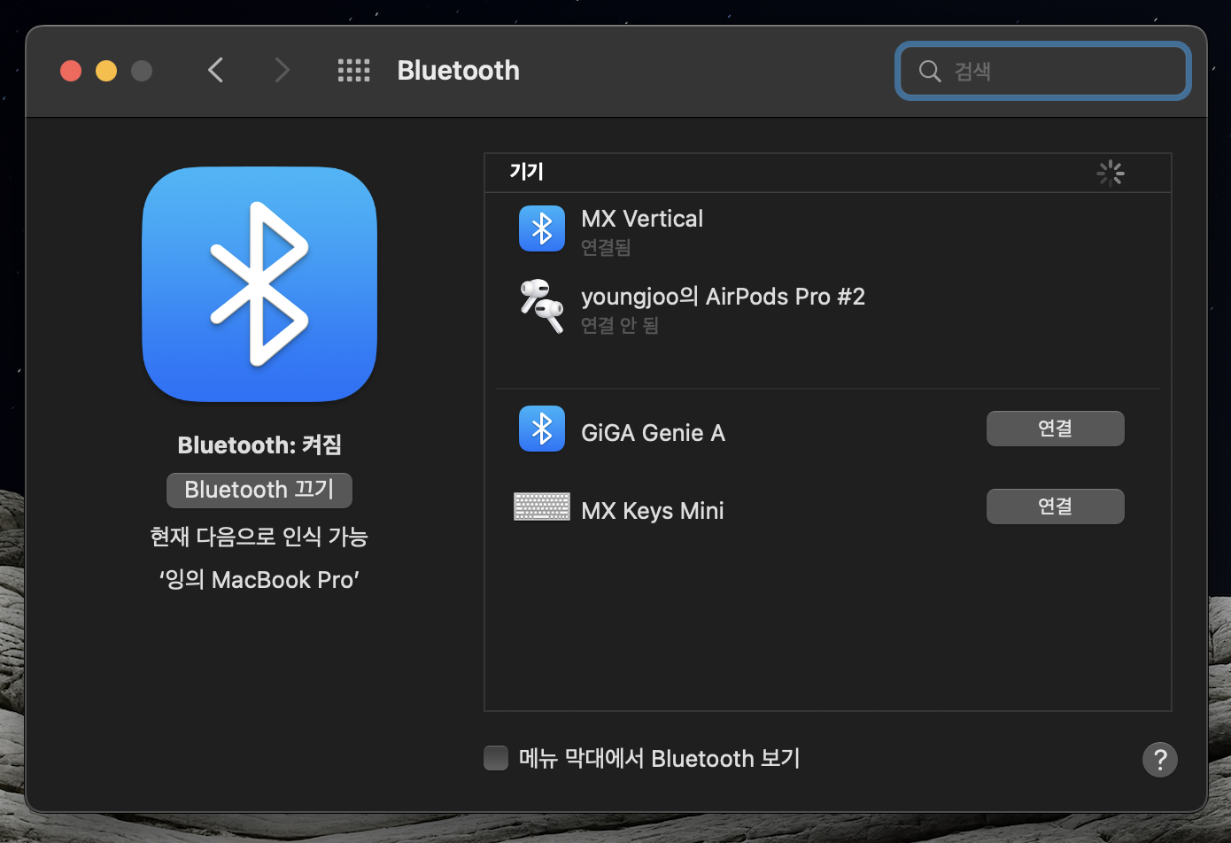Open the show-all preferences grid icon
The width and height of the screenshot is (1231, 843).
click(x=353, y=70)
